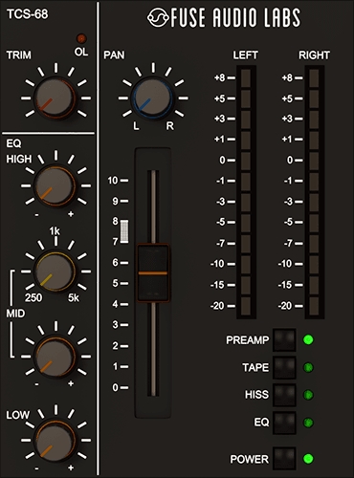
Task: Click the FUSE AUDIO LABS title text
Action: click(235, 18)
